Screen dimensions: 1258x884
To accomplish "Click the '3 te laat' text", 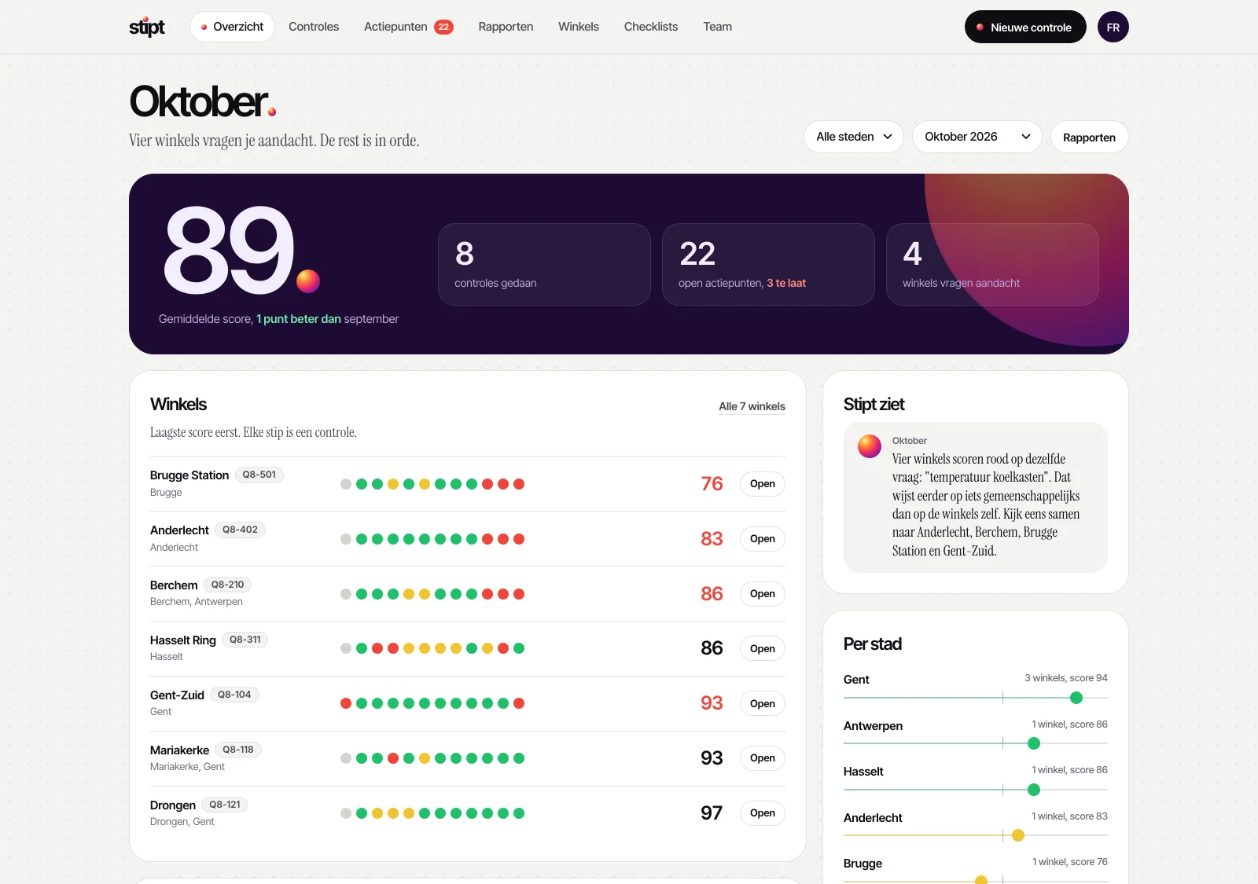I will point(786,283).
